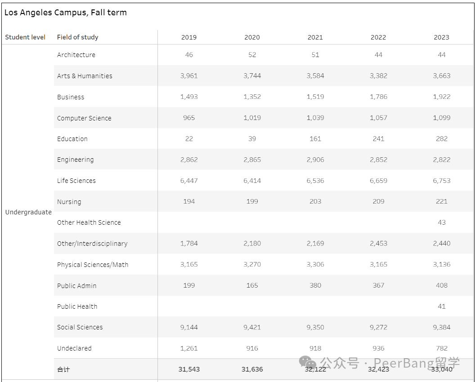
Task: Select the Life Sciences row label
Action: pos(76,181)
